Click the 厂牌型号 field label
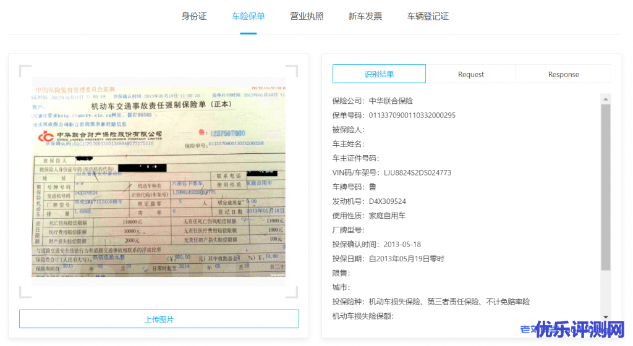633x346 pixels. pos(349,230)
